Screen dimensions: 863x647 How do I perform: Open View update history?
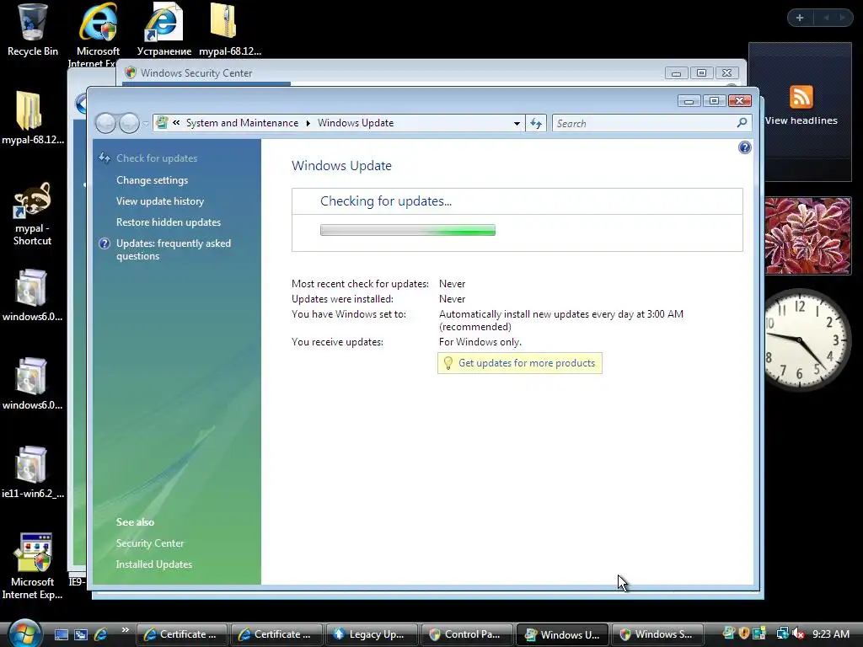159,201
